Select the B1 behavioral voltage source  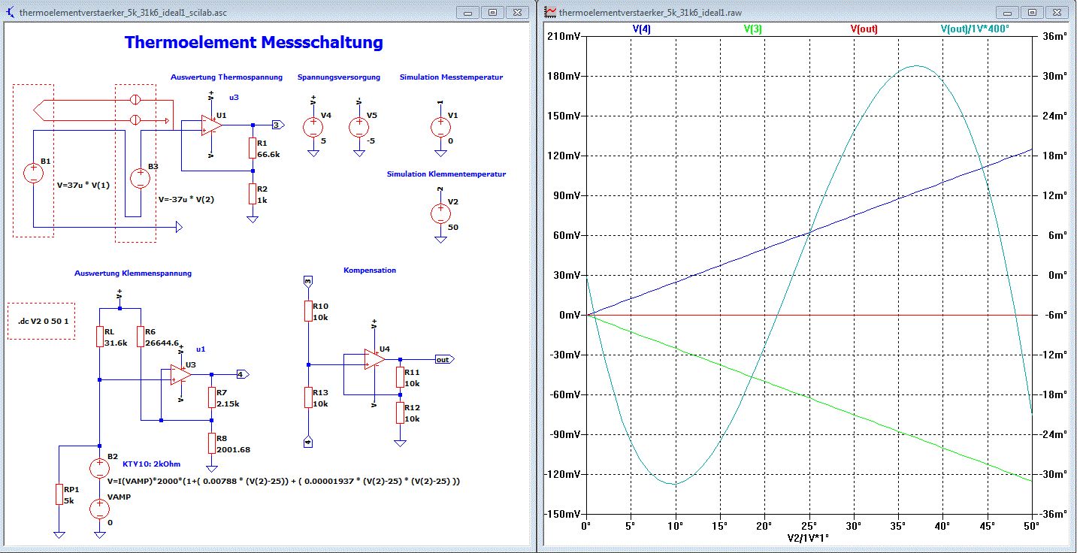(34, 174)
